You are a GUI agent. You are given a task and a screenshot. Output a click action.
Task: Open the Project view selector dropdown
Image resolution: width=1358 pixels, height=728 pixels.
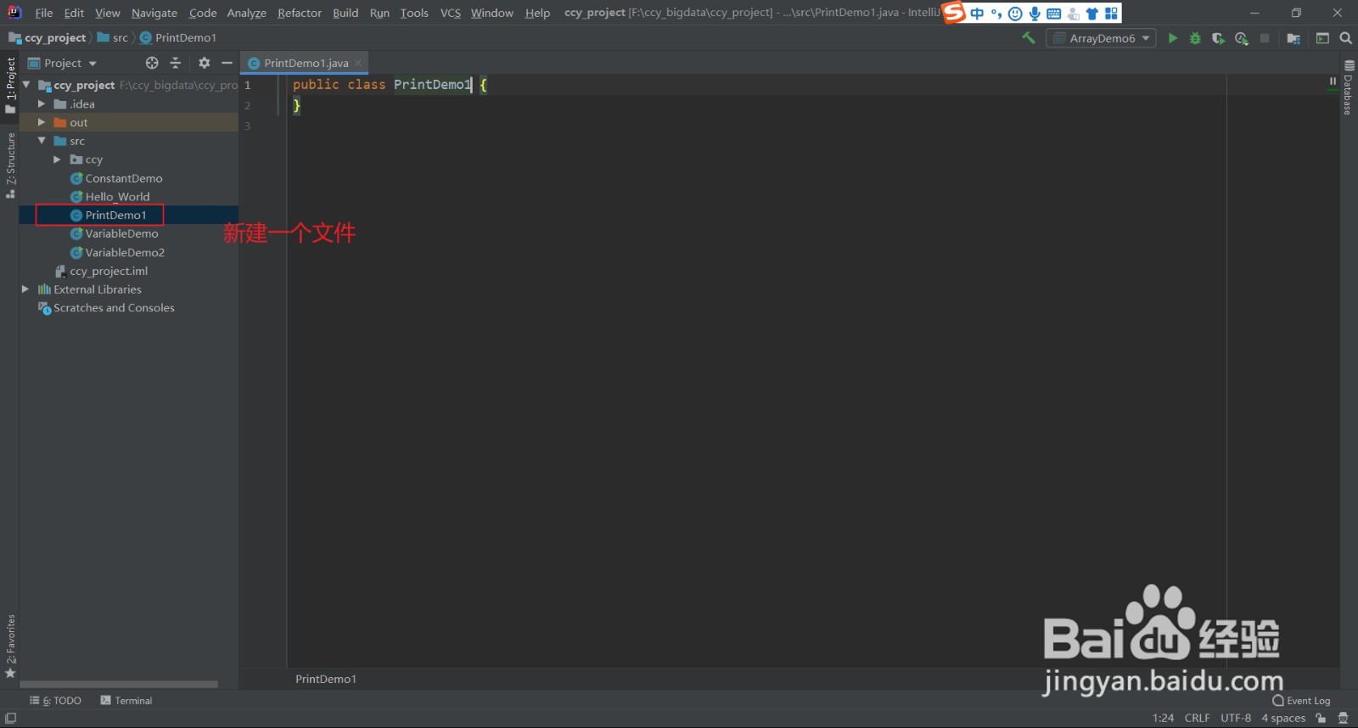coord(62,63)
